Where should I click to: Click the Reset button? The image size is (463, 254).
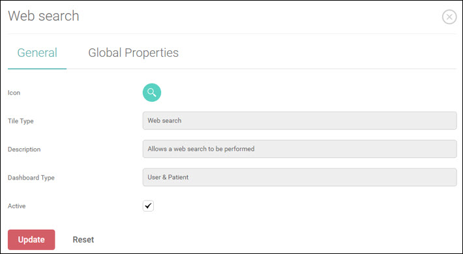[x=83, y=240]
